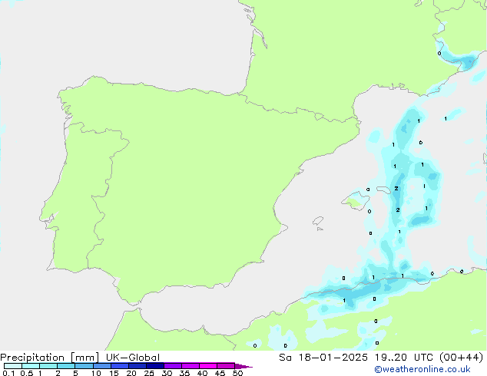Image resolution: width=487 pixels, height=376 pixels.
Task: Click the '0.5' legend label
Action: (27, 373)
